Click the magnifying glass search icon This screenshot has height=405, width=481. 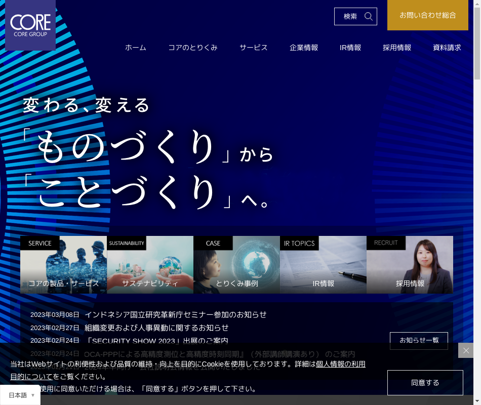click(x=369, y=16)
